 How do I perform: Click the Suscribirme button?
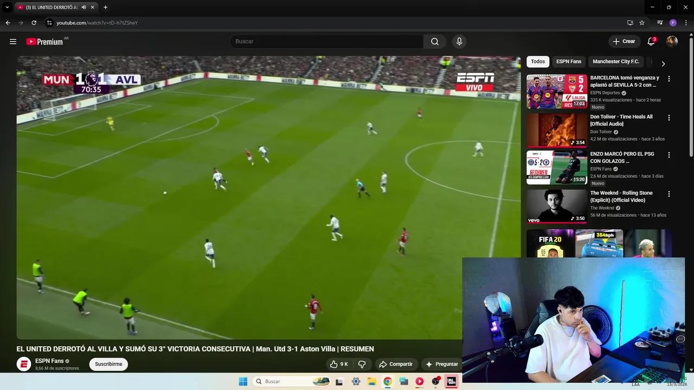(x=108, y=364)
